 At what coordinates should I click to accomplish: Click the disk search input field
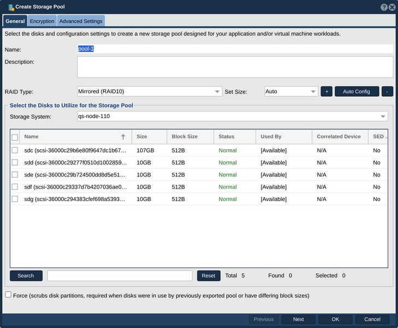[120, 276]
